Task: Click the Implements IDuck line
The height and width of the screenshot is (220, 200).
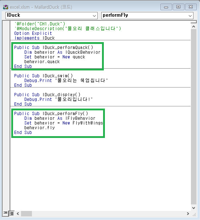Action: [x=34, y=38]
